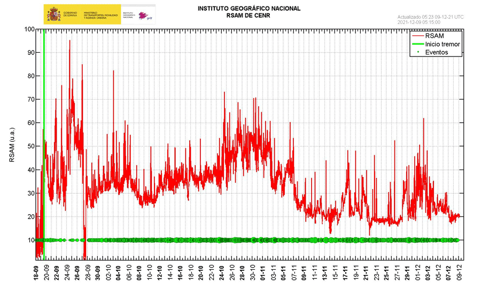Click the green Inicio tremor line sample in legend
This screenshot has width=481, height=289.
click(417, 44)
